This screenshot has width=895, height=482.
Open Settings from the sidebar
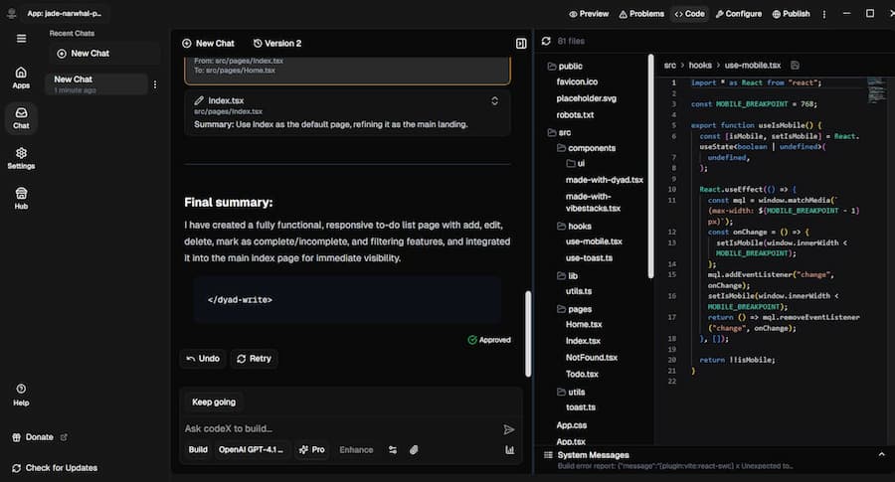tap(21, 159)
